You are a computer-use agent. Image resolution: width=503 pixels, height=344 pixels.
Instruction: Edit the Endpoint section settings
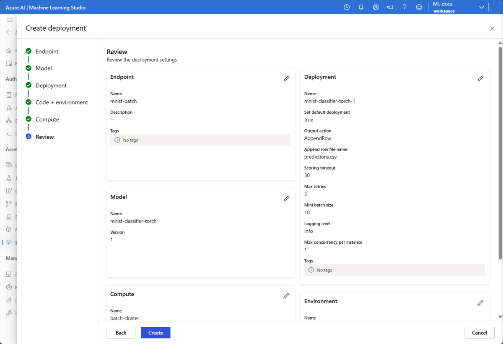[x=286, y=78]
